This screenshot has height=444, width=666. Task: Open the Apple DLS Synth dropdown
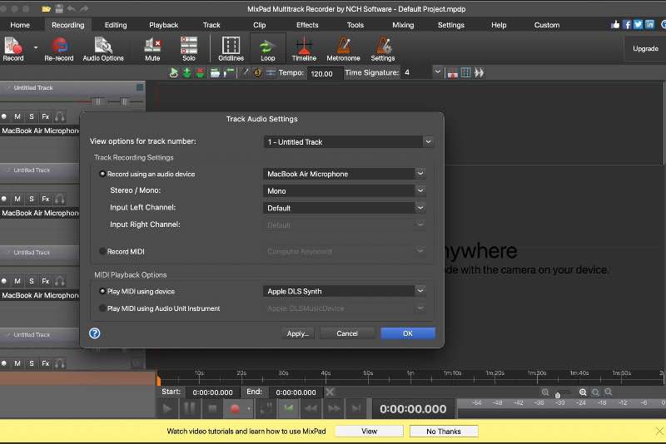[345, 291]
